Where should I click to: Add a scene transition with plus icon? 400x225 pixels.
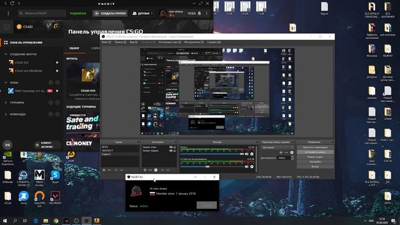[281, 152]
